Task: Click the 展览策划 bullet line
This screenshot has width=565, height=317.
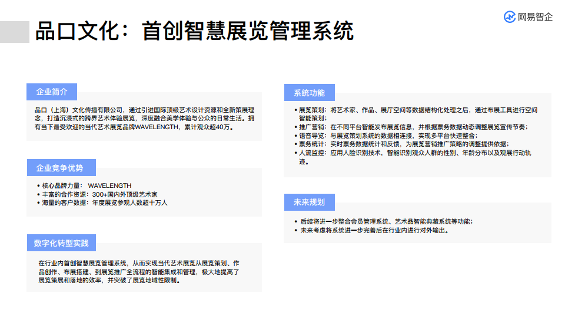Action: 417,113
